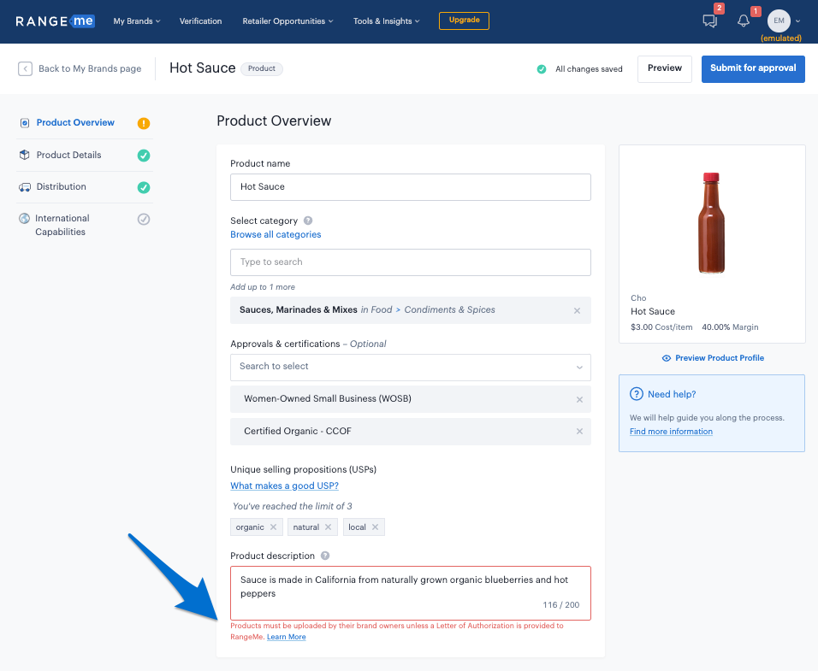Click the You've reached the limit of 3 note

(292, 506)
